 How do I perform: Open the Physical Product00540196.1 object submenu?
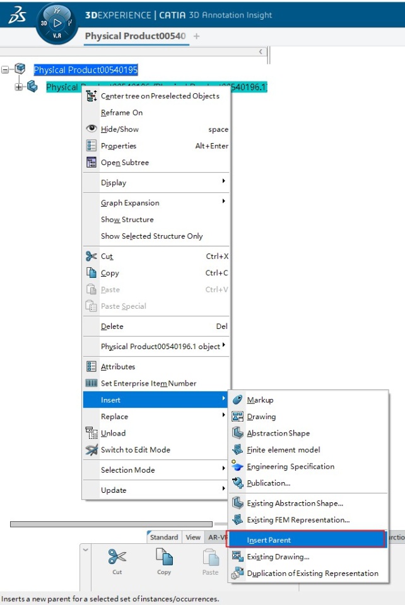click(156, 346)
